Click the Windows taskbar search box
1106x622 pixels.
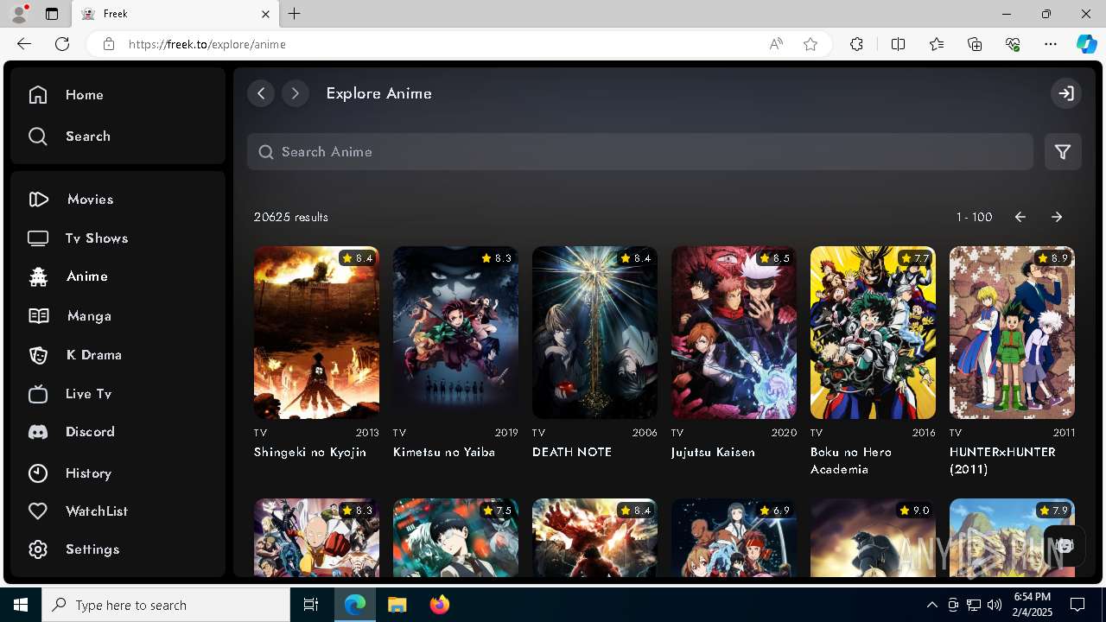[x=166, y=605]
